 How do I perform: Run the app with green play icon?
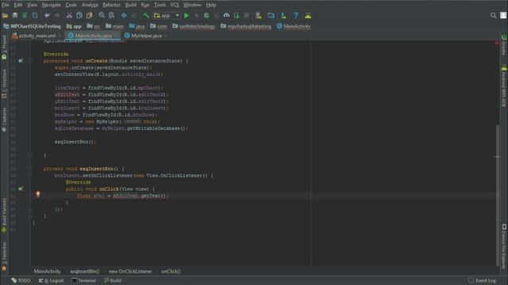pos(187,16)
